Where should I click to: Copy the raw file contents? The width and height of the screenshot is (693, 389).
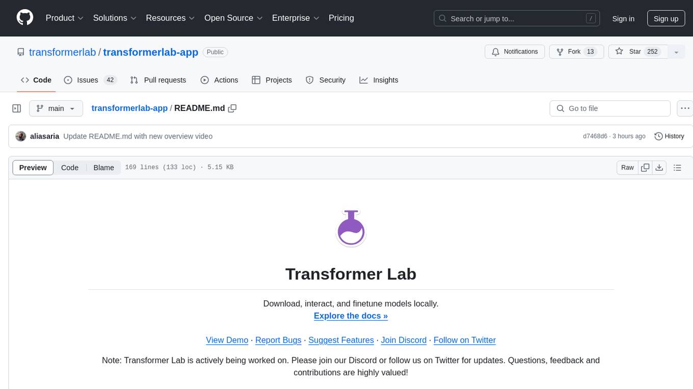click(x=646, y=168)
